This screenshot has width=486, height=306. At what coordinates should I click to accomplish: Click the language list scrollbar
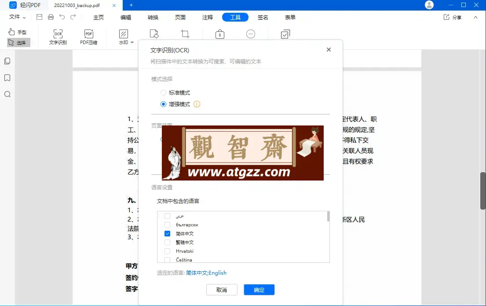[x=328, y=217]
